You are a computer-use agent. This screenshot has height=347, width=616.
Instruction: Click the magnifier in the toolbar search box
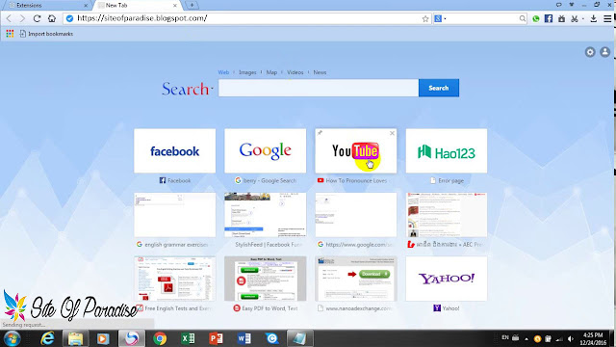pos(522,18)
